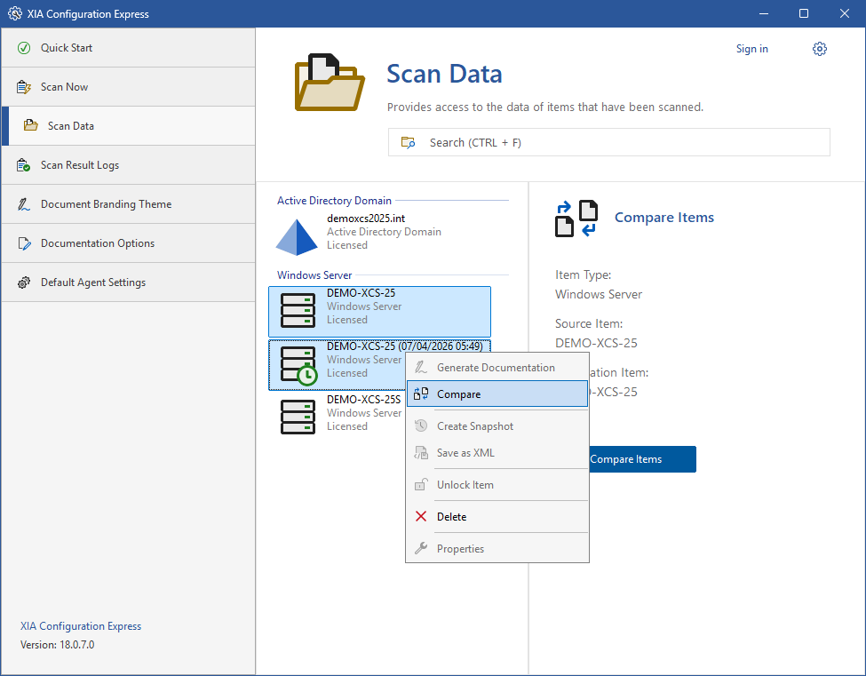Select the first DEMO-XCS-25 Windows Server item
866x676 pixels.
click(379, 311)
